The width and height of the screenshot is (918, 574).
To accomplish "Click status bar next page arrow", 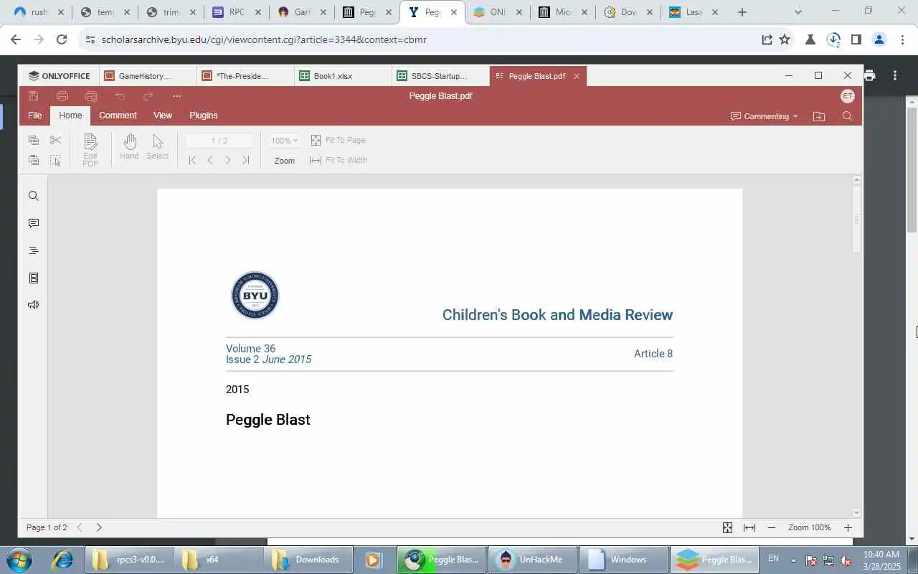I will (x=99, y=527).
